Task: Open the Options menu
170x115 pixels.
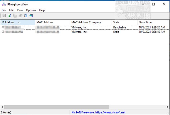Action: coord(31,10)
